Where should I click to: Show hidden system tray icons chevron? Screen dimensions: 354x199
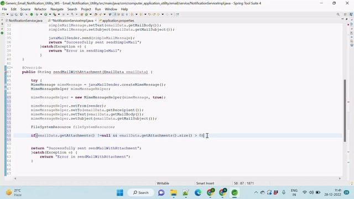[x=256, y=192]
